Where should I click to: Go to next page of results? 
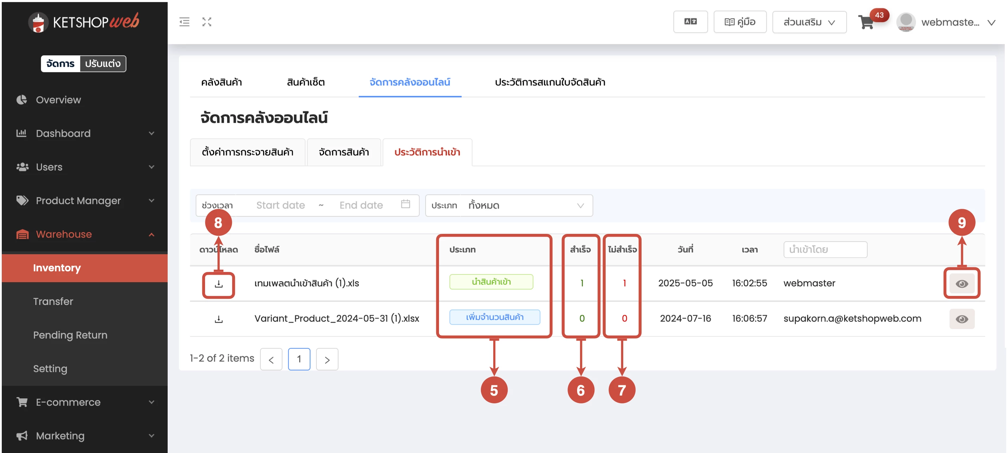[x=327, y=359]
